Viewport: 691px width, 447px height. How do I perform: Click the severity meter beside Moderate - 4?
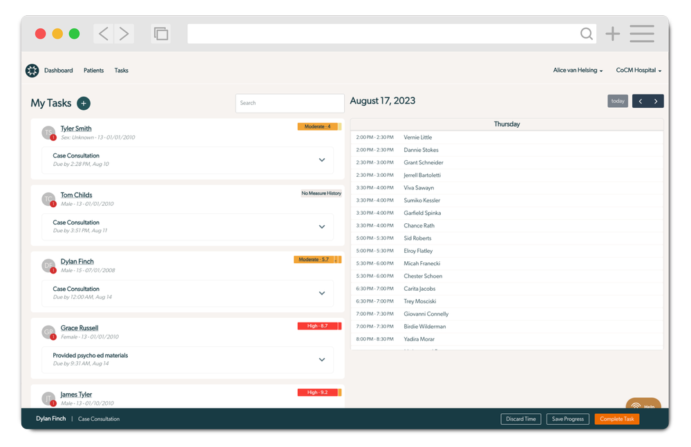pyautogui.click(x=339, y=126)
